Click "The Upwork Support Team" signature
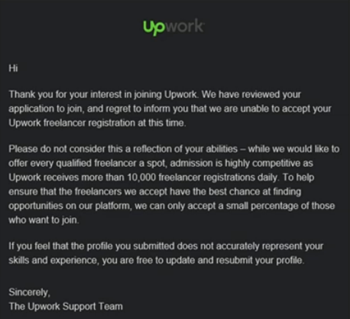 pos(66,306)
